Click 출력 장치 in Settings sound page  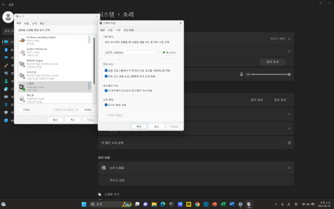pyautogui.click(x=256, y=100)
